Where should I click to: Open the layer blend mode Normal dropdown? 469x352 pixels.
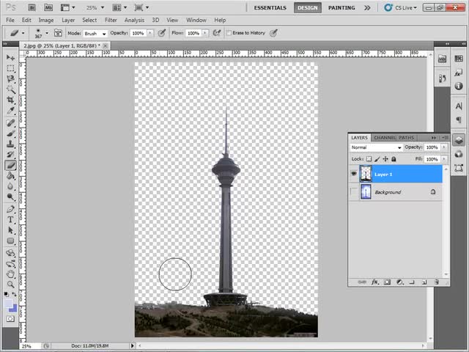pos(376,147)
